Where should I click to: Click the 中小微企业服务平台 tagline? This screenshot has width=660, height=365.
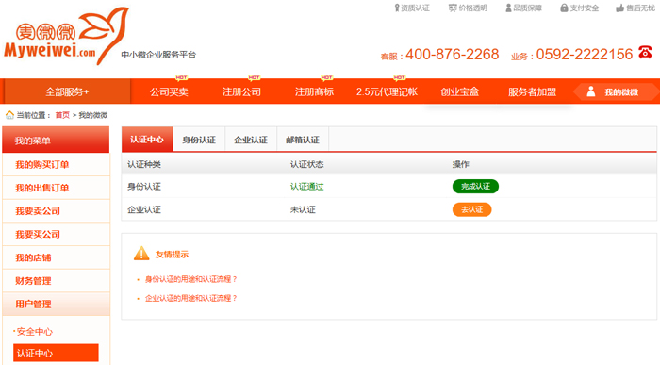pyautogui.click(x=158, y=55)
